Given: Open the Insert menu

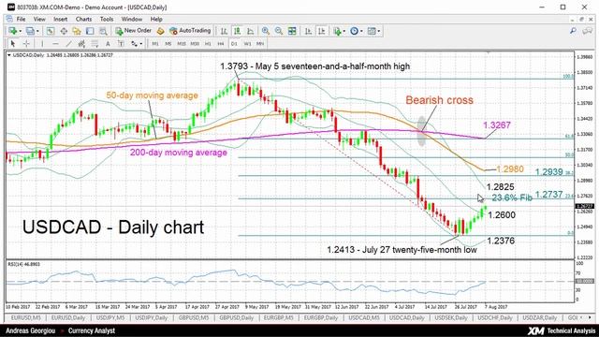Looking at the screenshot, I should coord(60,19).
